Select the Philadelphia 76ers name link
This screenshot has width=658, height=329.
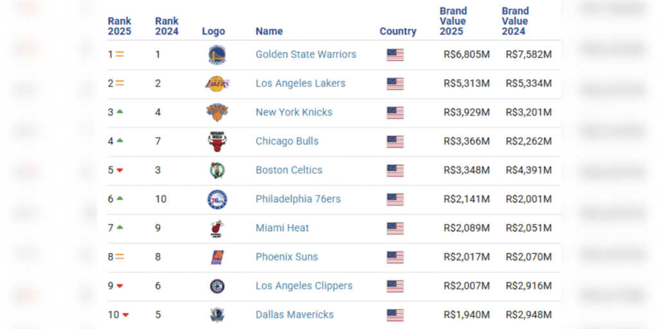pos(298,199)
